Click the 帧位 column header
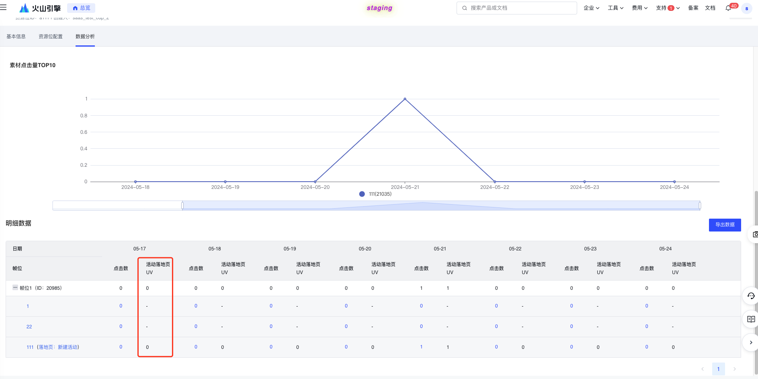The image size is (758, 379). 17,268
